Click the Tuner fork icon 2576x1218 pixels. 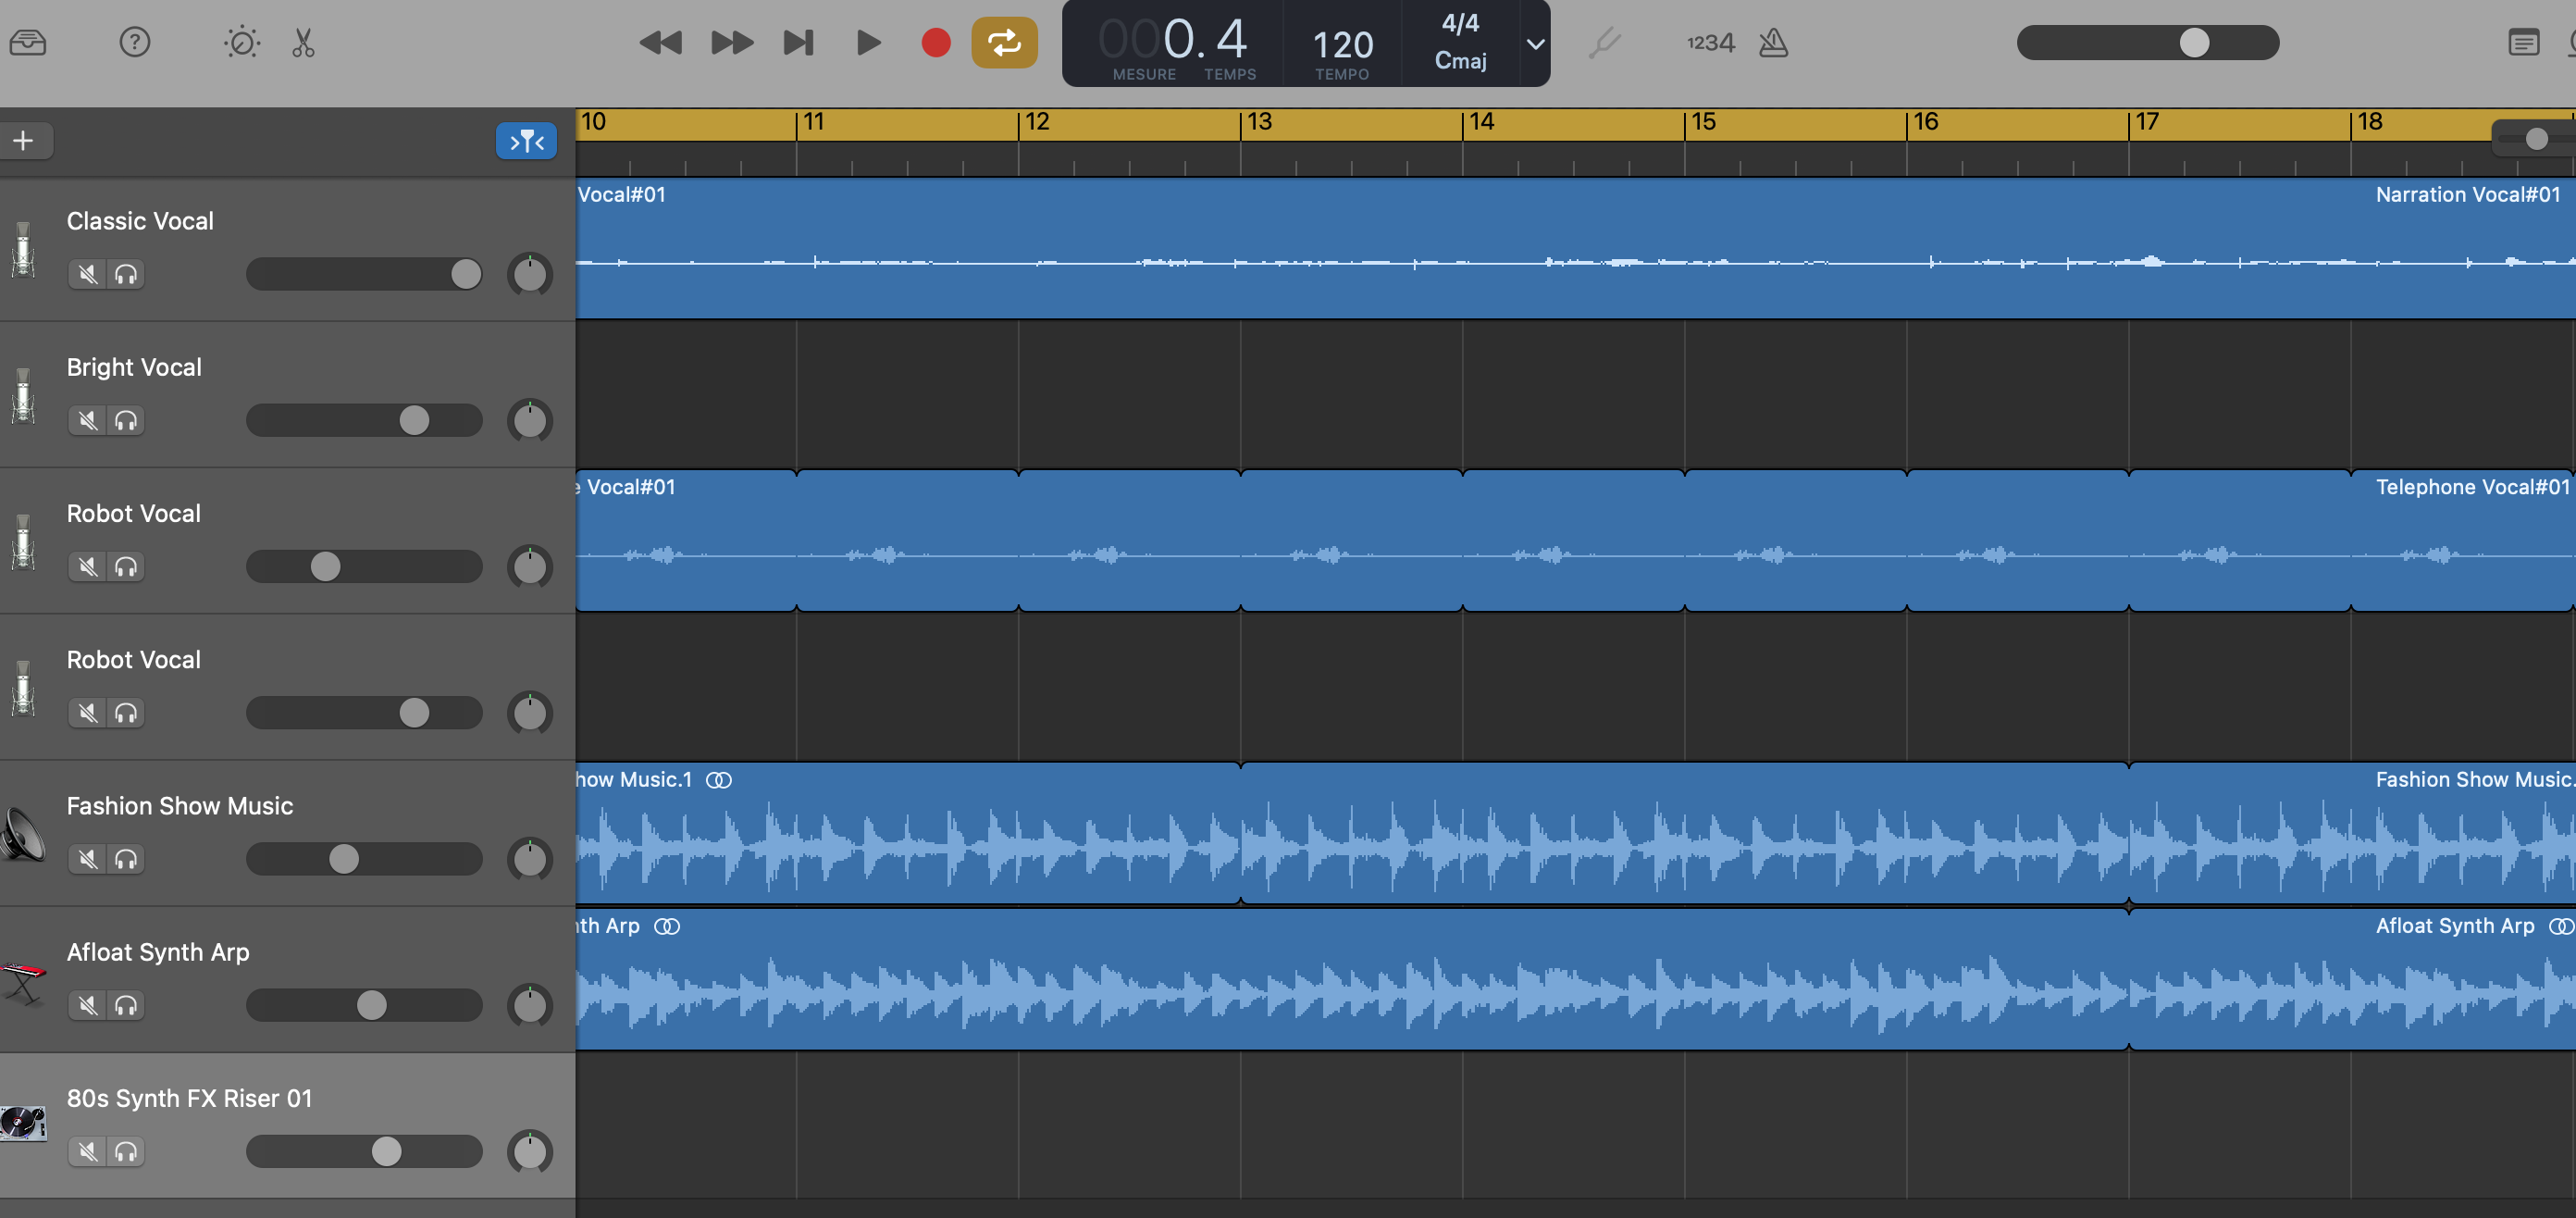pos(1604,43)
